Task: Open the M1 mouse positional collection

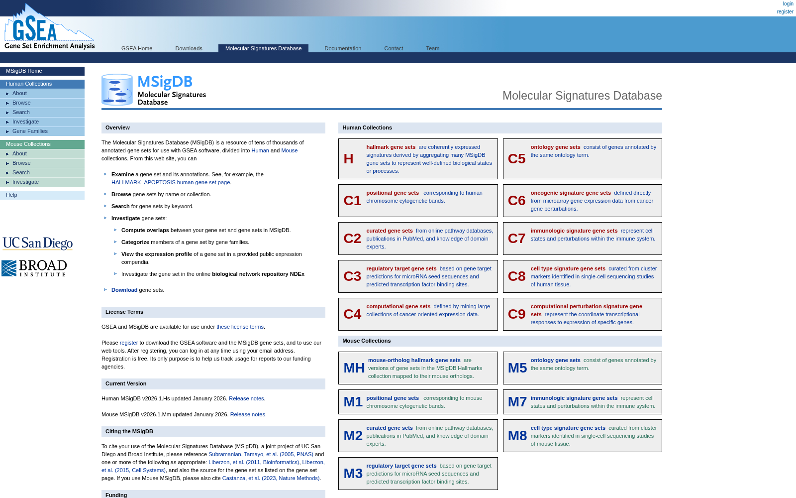Action: tap(418, 402)
